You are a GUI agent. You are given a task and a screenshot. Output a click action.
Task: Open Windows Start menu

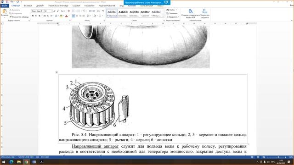pyautogui.click(x=3, y=162)
